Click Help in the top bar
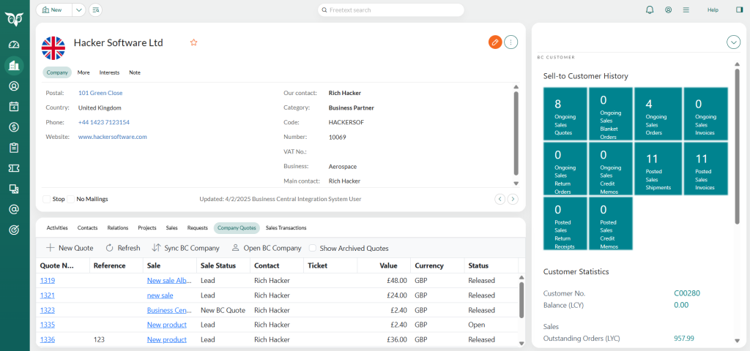This screenshot has width=750, height=351. coord(713,10)
